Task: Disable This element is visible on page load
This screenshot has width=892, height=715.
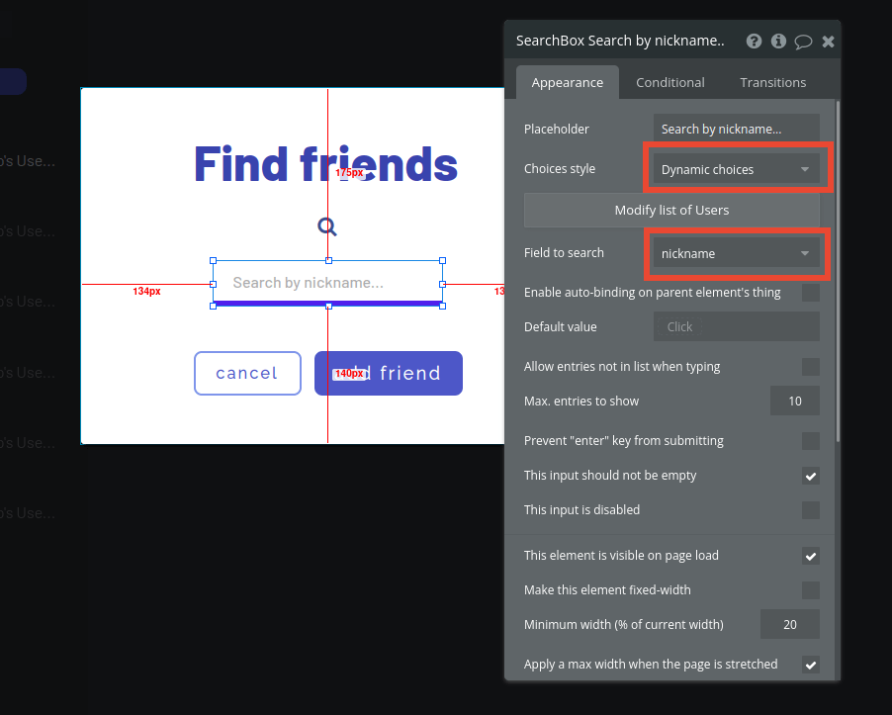Action: coord(811,556)
